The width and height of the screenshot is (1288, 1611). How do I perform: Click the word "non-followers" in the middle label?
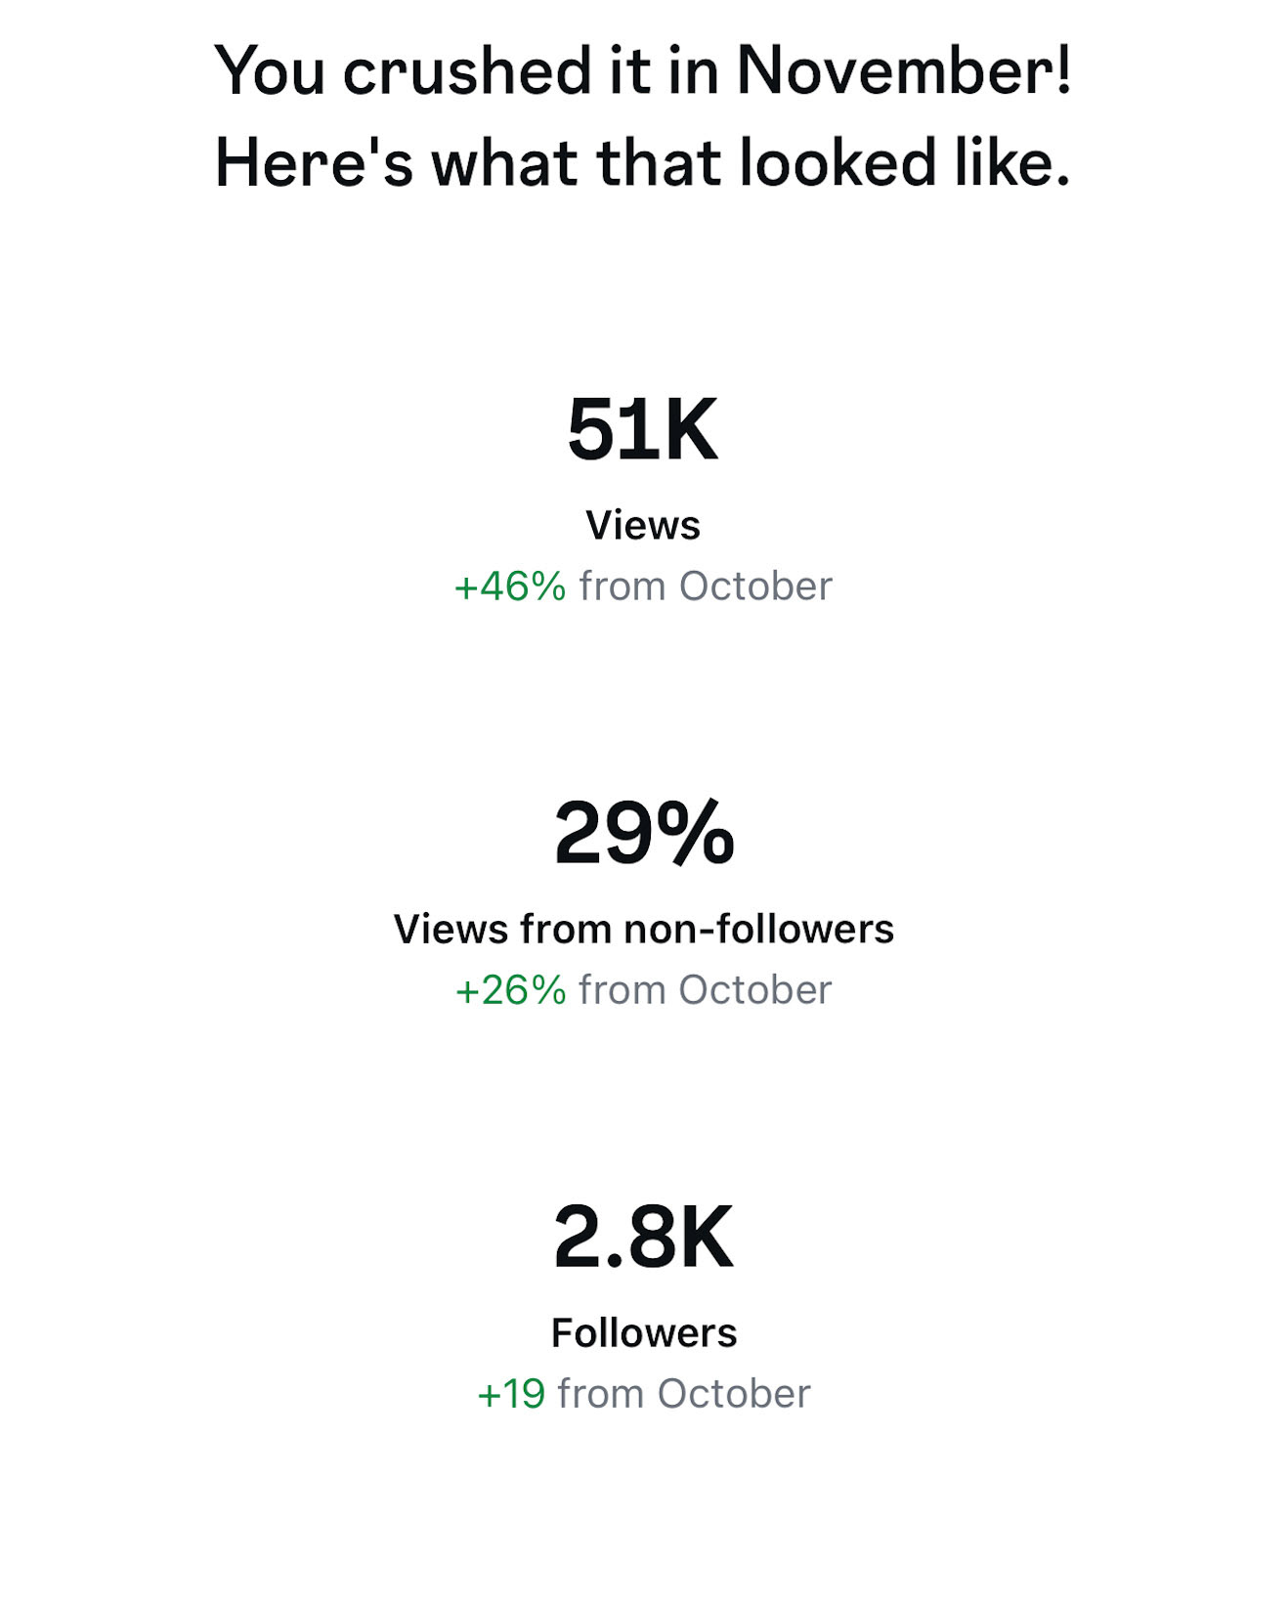758,929
